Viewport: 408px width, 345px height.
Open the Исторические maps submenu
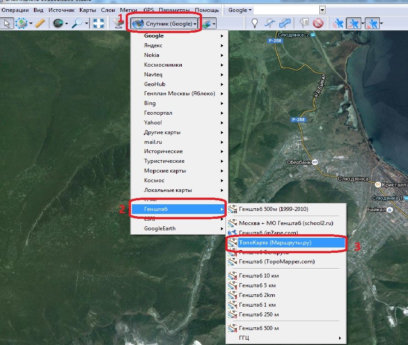click(179, 151)
